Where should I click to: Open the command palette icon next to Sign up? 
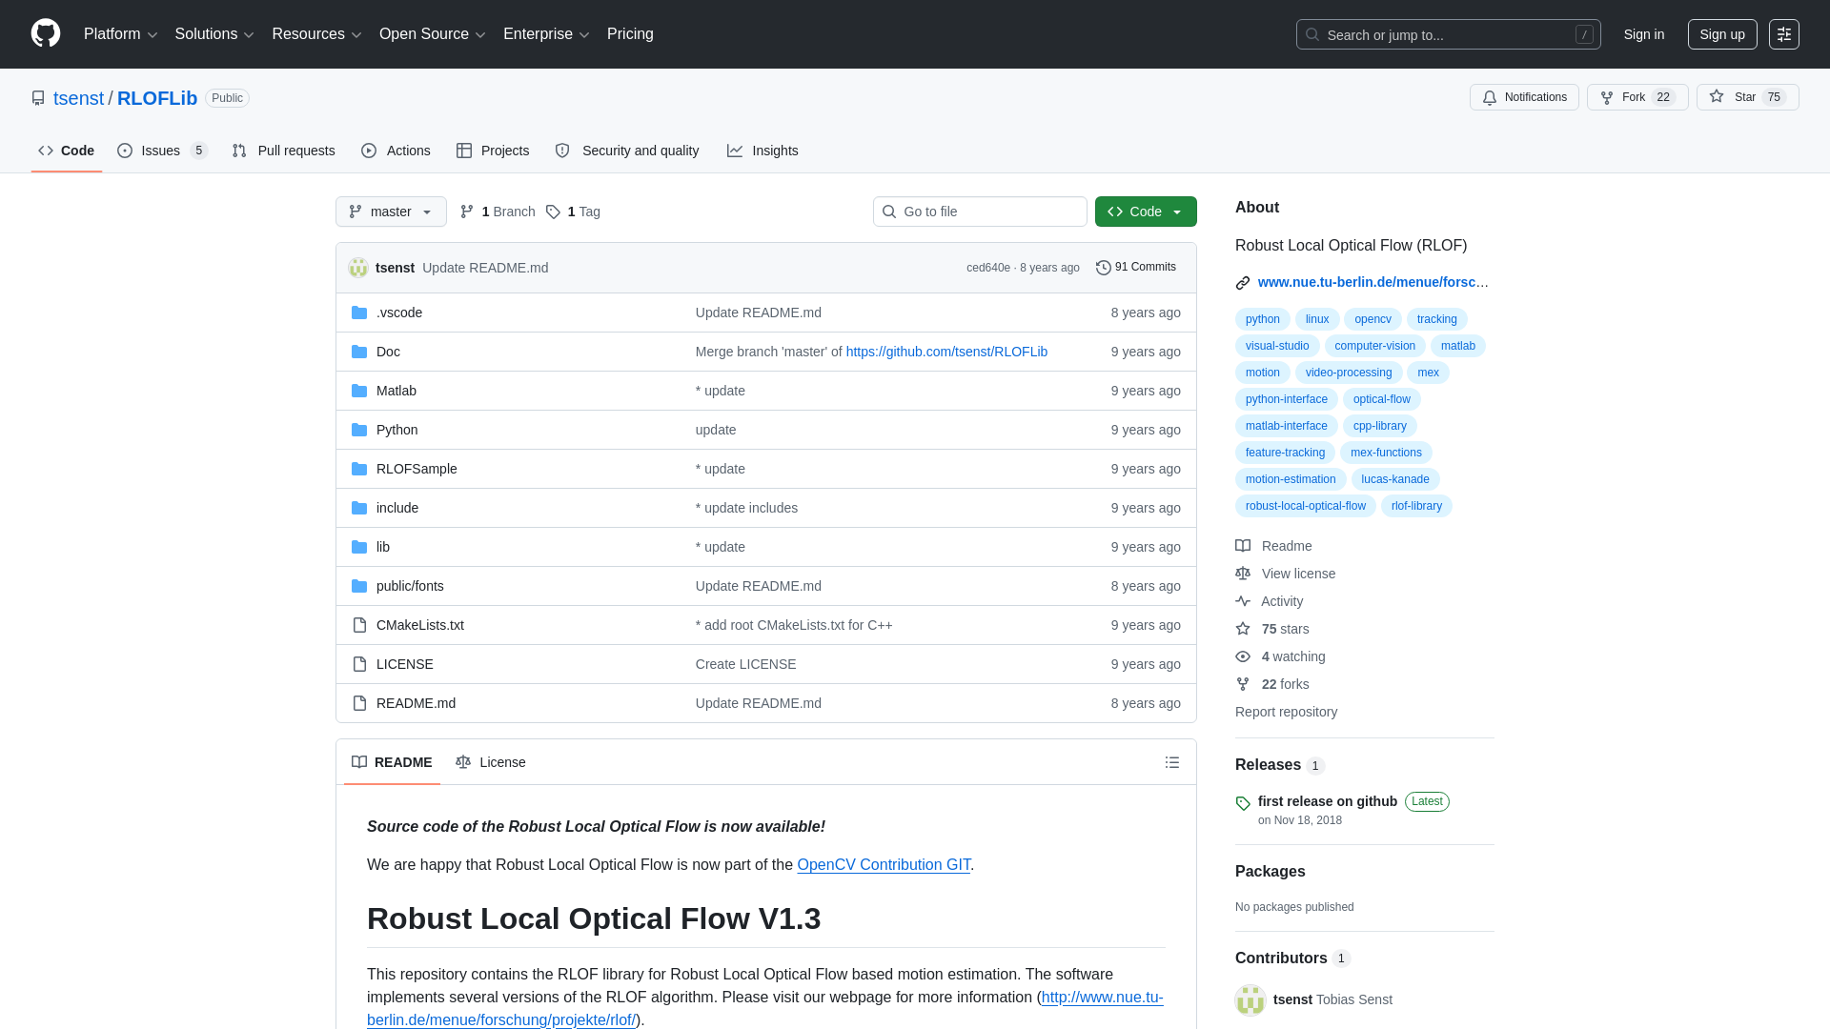tap(1784, 34)
